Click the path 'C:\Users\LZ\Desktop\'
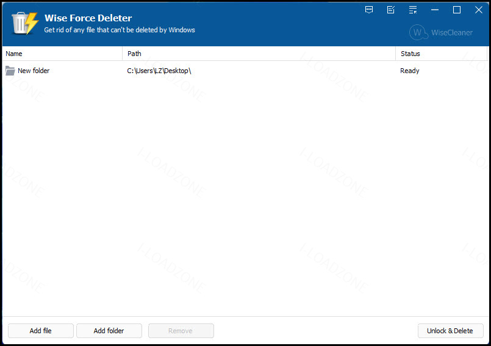The width and height of the screenshot is (491, 346). pyautogui.click(x=159, y=71)
